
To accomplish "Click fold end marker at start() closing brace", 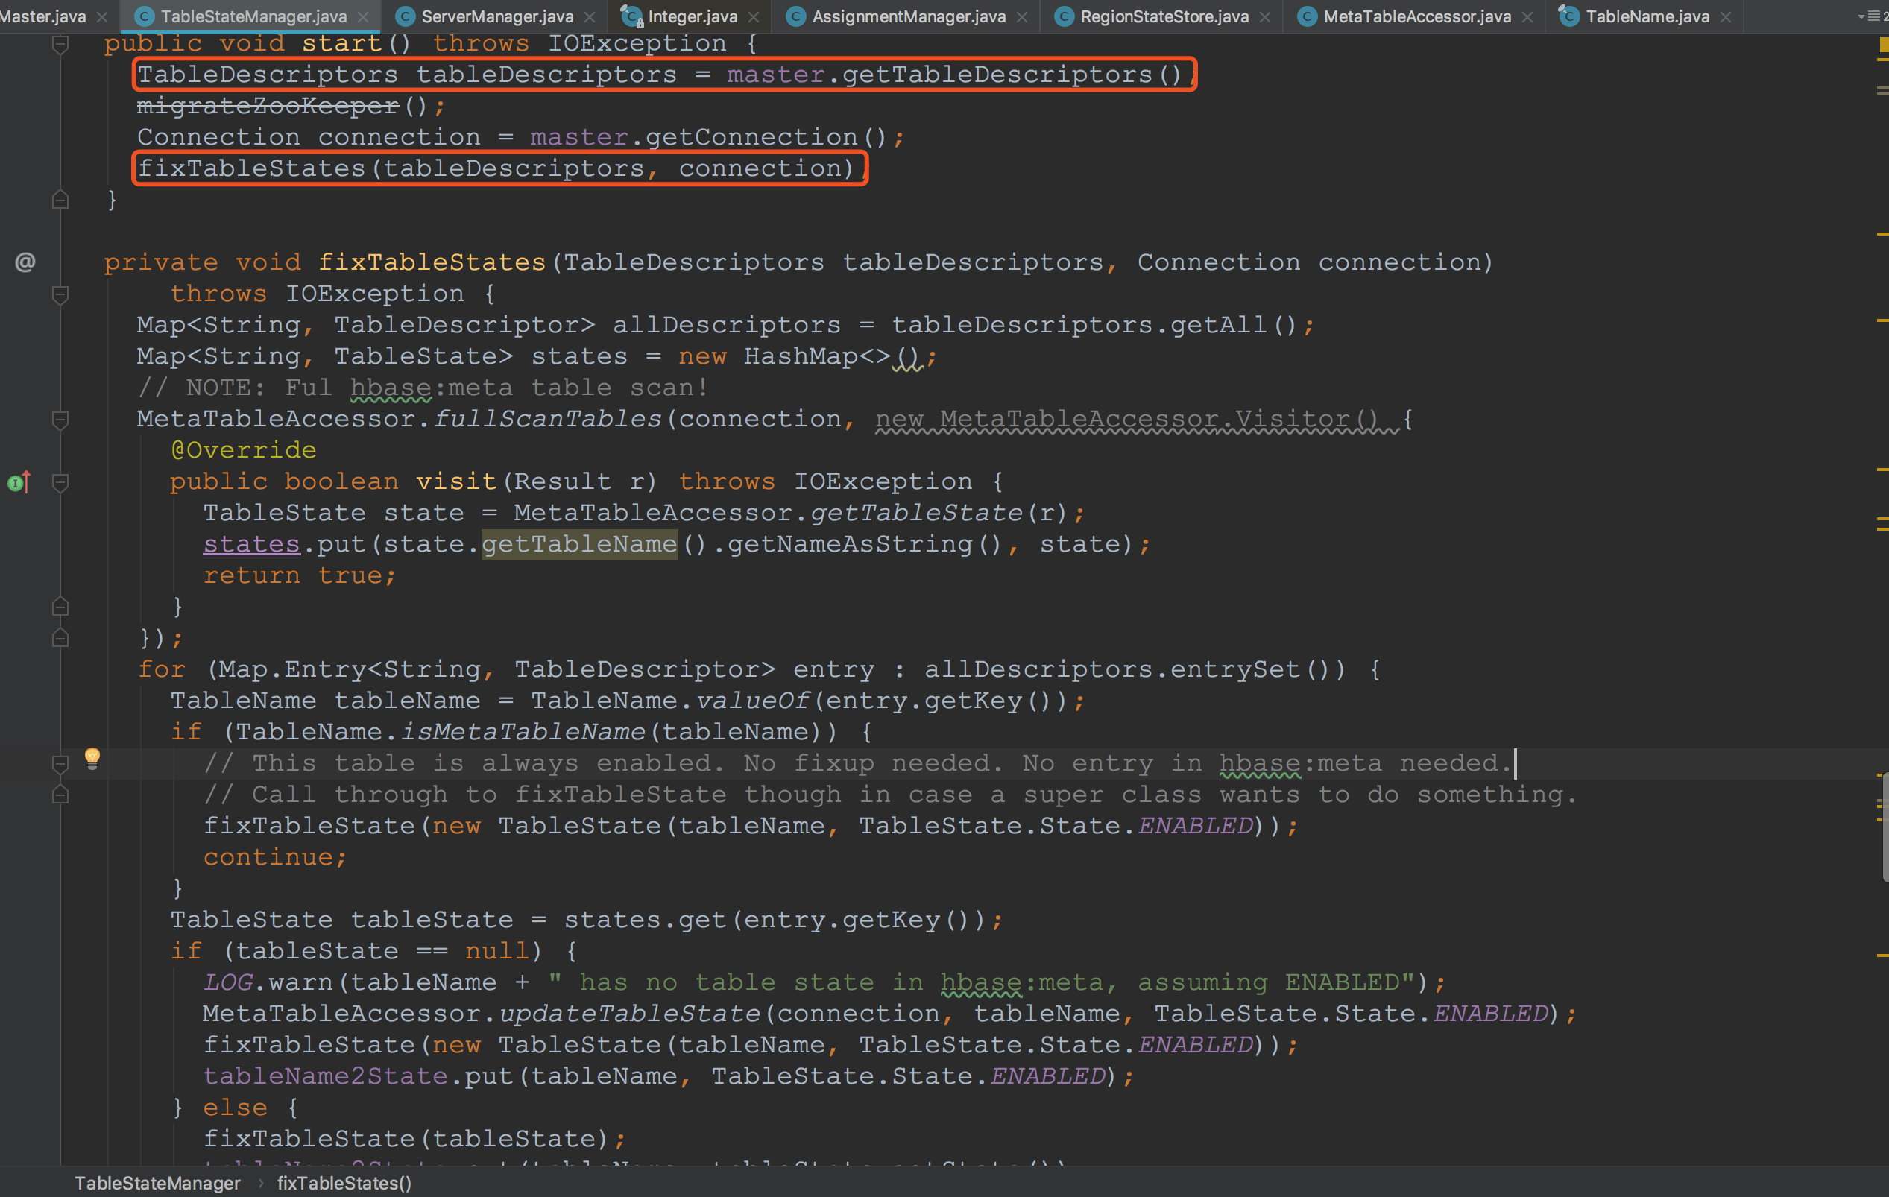I will (x=60, y=200).
